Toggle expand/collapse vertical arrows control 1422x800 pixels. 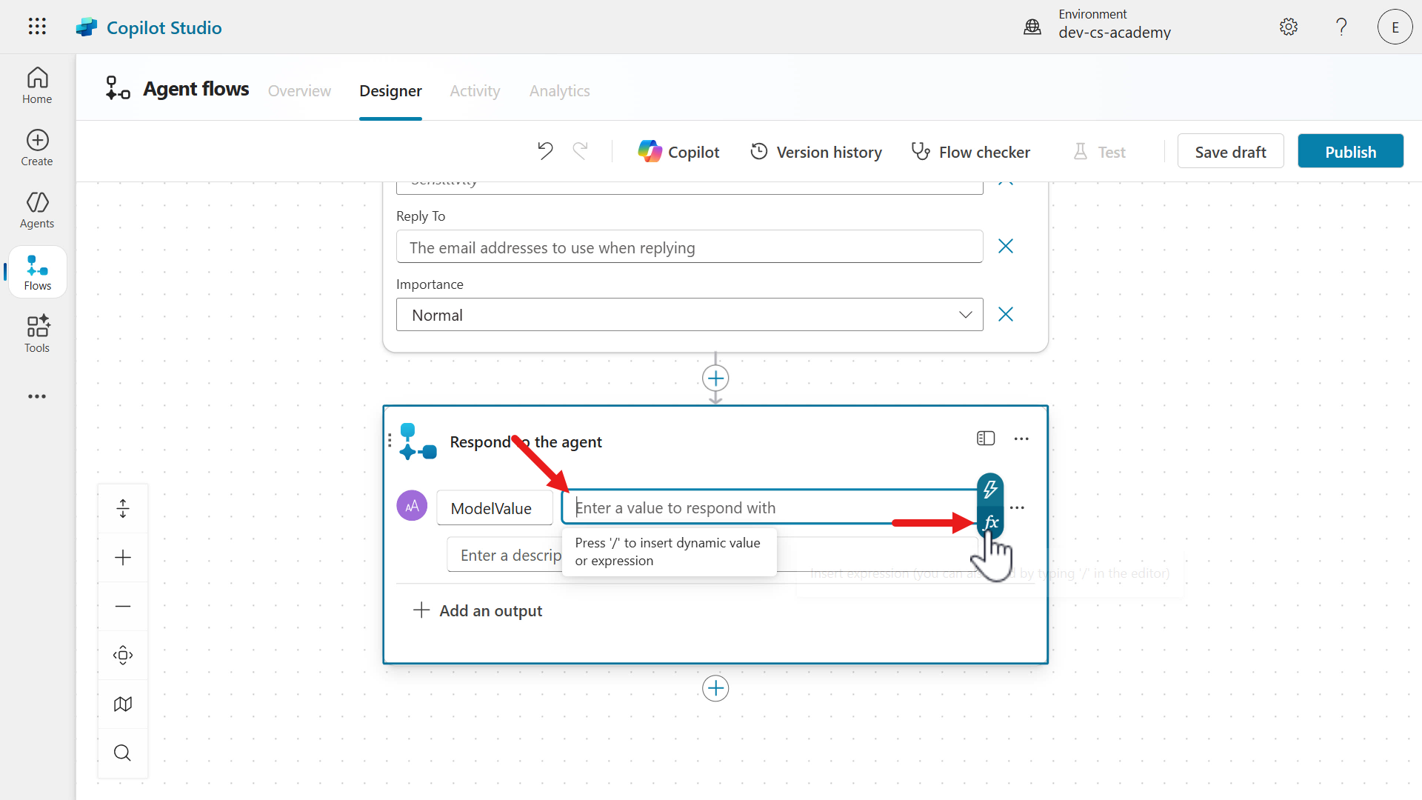click(123, 508)
